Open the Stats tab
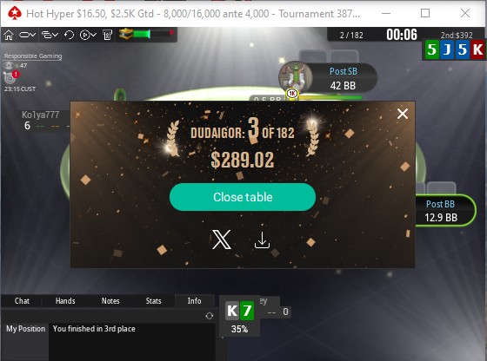The image size is (487, 361). [153, 301]
